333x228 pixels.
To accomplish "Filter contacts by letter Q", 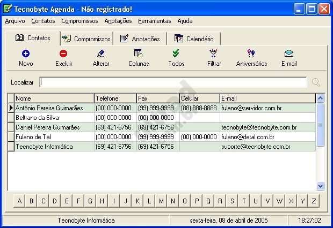I will [x=208, y=201].
